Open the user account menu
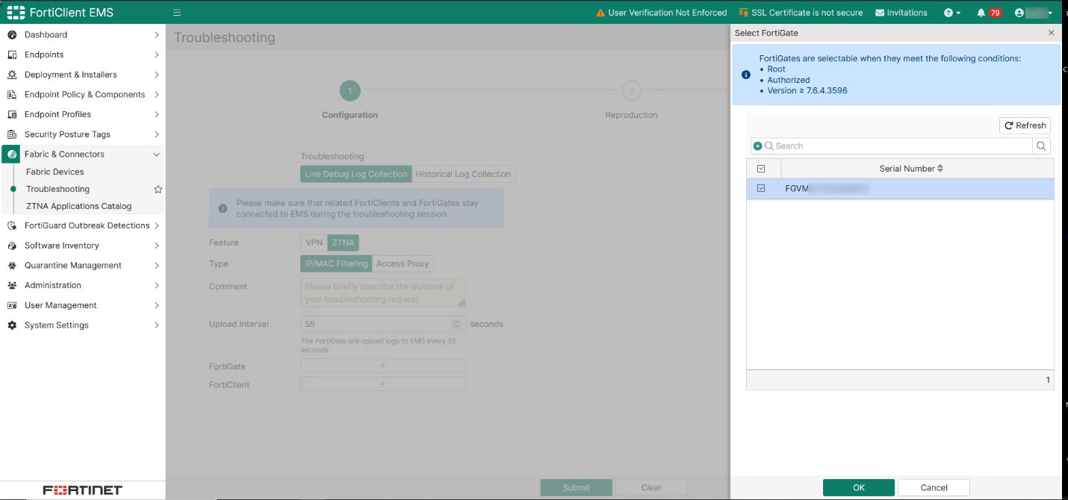The image size is (1068, 500). click(x=1034, y=13)
